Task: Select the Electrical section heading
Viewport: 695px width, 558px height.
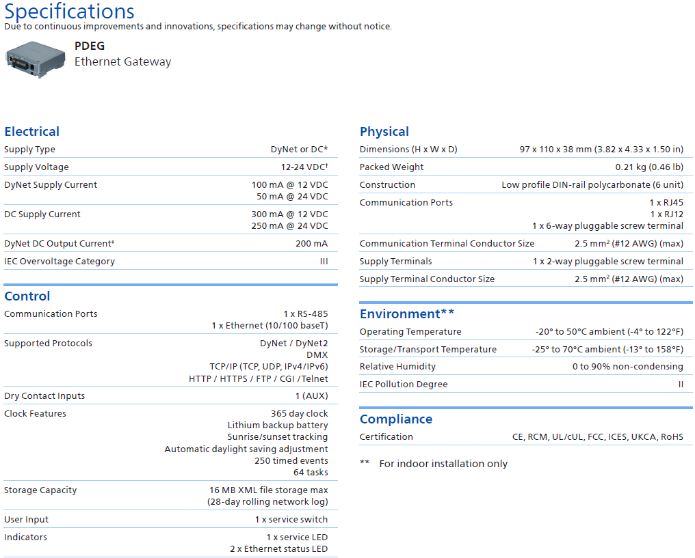Action: (31, 132)
